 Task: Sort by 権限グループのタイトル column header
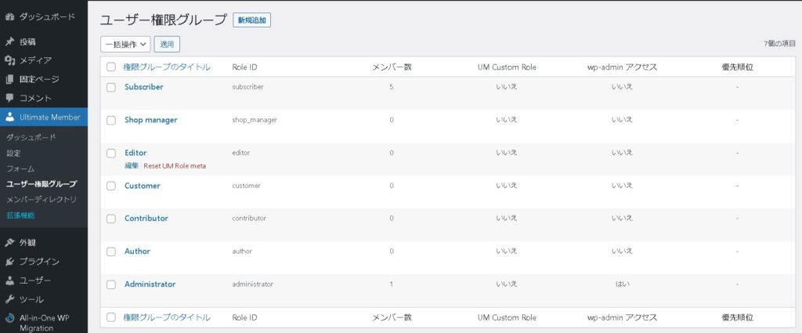click(x=166, y=67)
